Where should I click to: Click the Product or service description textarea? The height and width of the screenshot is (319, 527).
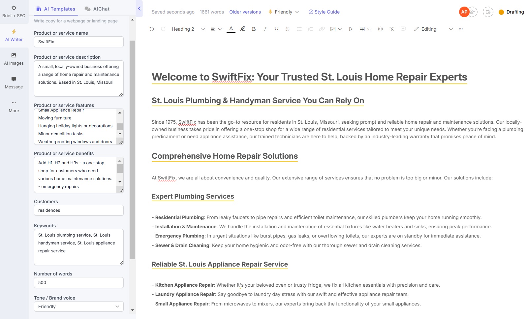tap(79, 79)
